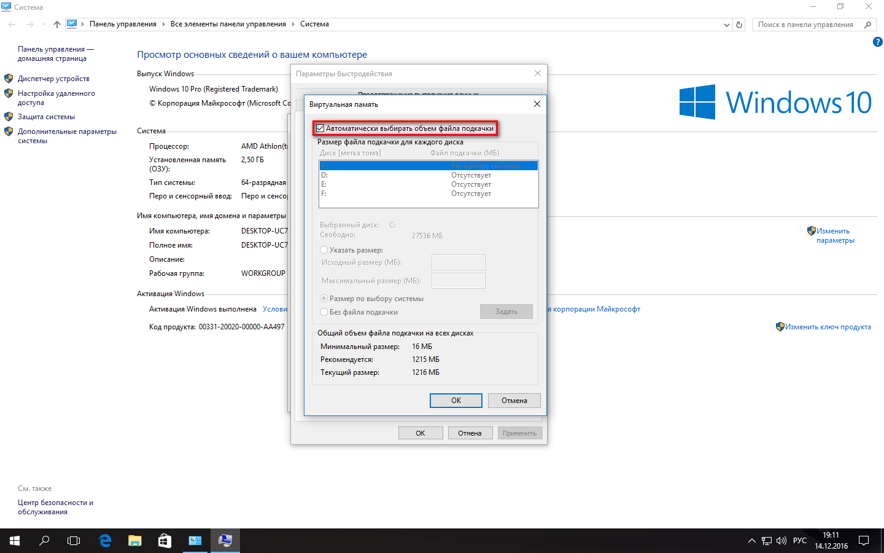This screenshot has width=884, height=553.
Task: Select drive E: row in paging list
Action: [428, 184]
